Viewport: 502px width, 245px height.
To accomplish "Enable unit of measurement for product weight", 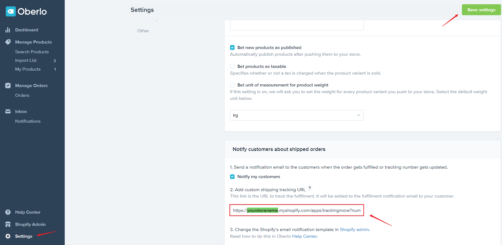I will point(232,85).
